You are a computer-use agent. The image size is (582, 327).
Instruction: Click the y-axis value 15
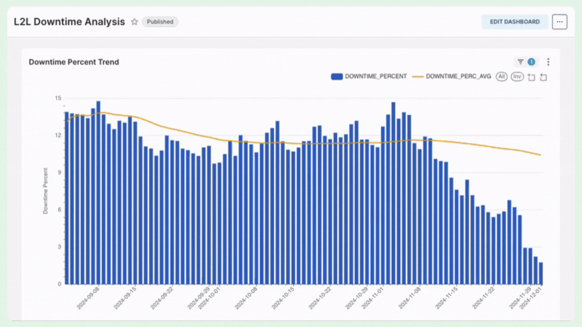click(58, 98)
